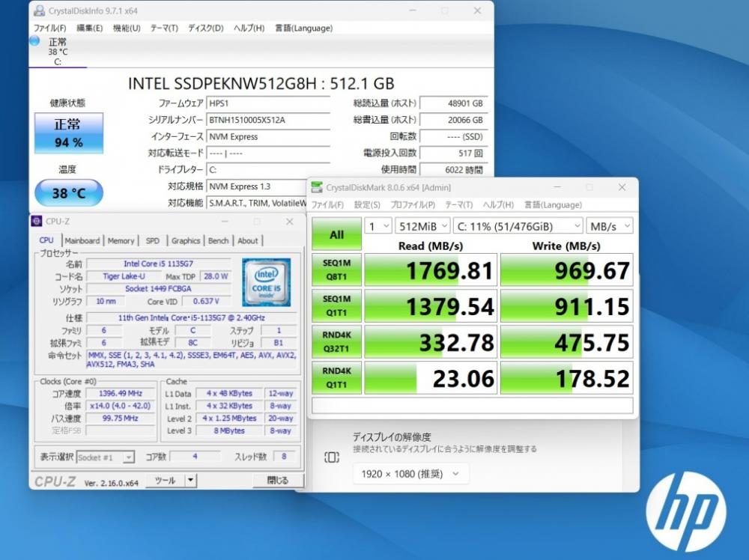Switch to Graphics tab in CPU-Z
Screen dimensions: 749x560
tap(185, 240)
